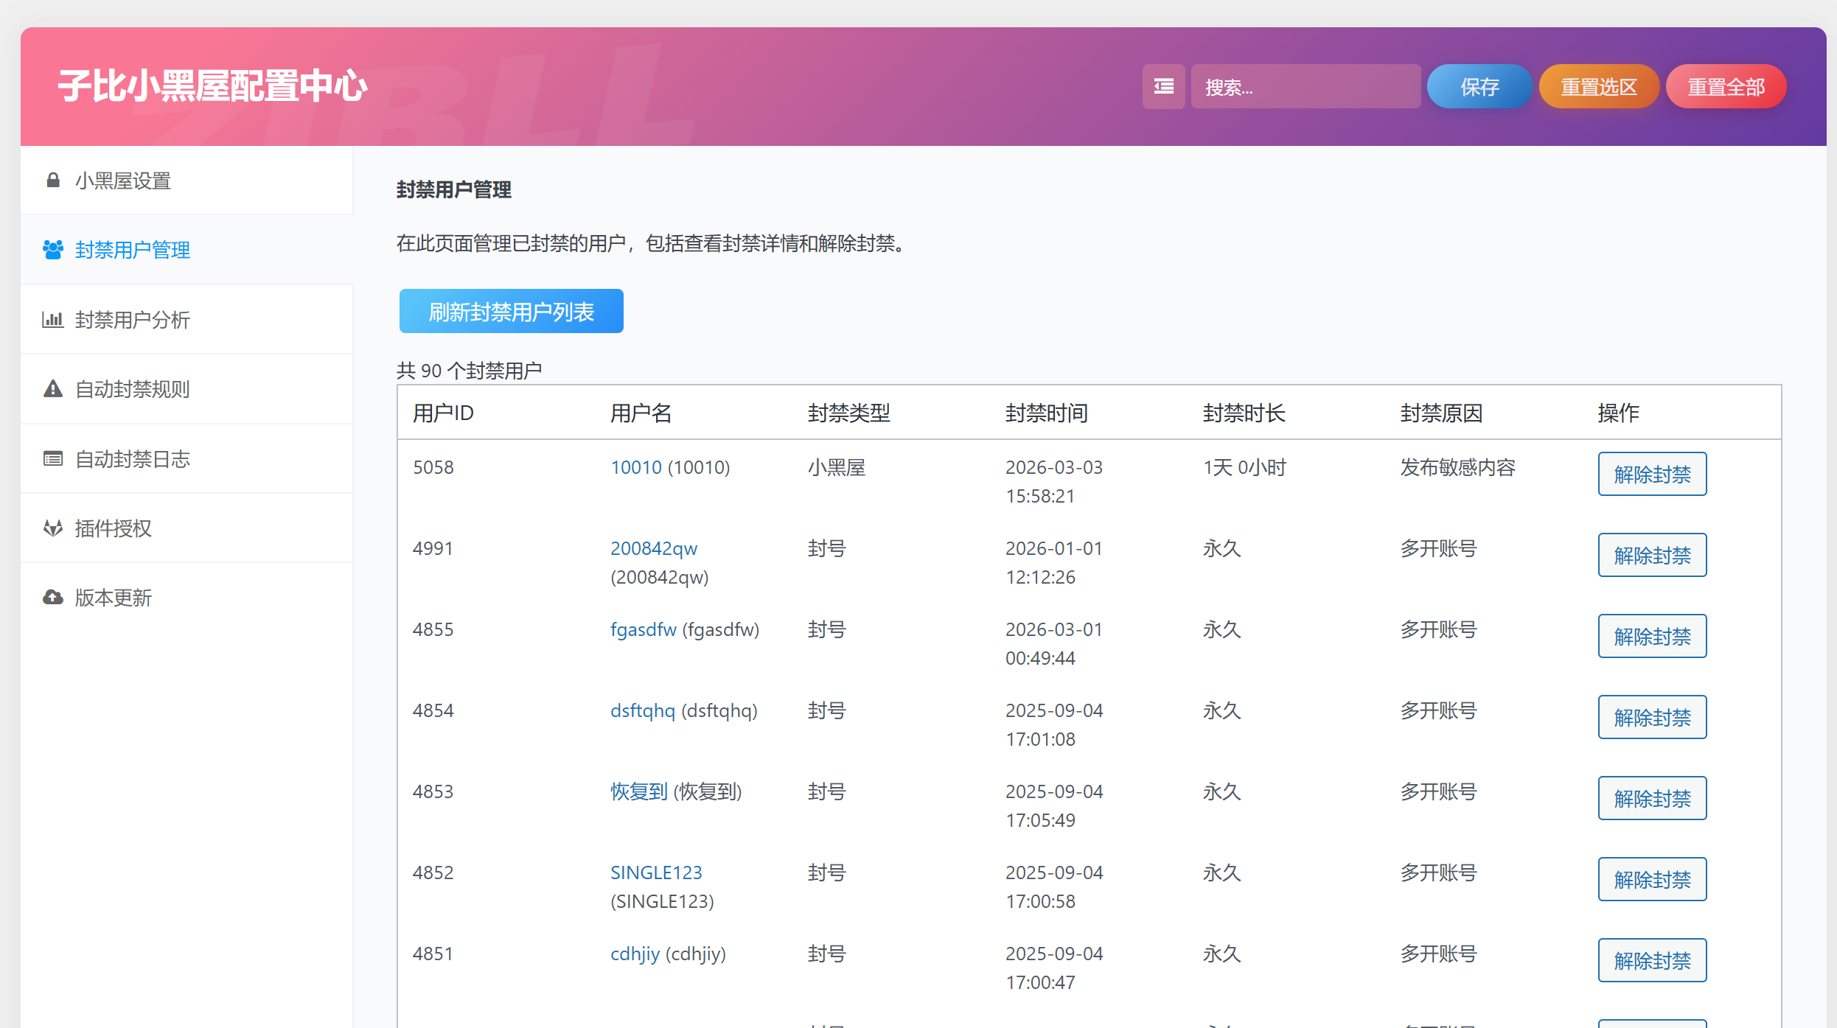Screen dimensions: 1837x1028
Task: Click the users icon beside 封禁用户管理
Action: tap(53, 250)
